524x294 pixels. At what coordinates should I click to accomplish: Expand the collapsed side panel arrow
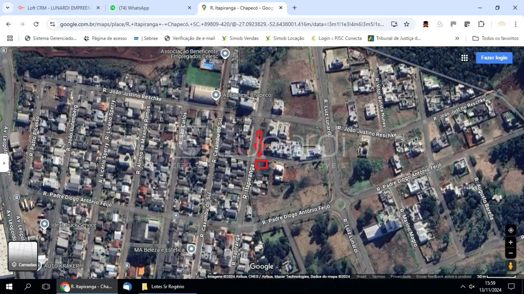coord(4,163)
